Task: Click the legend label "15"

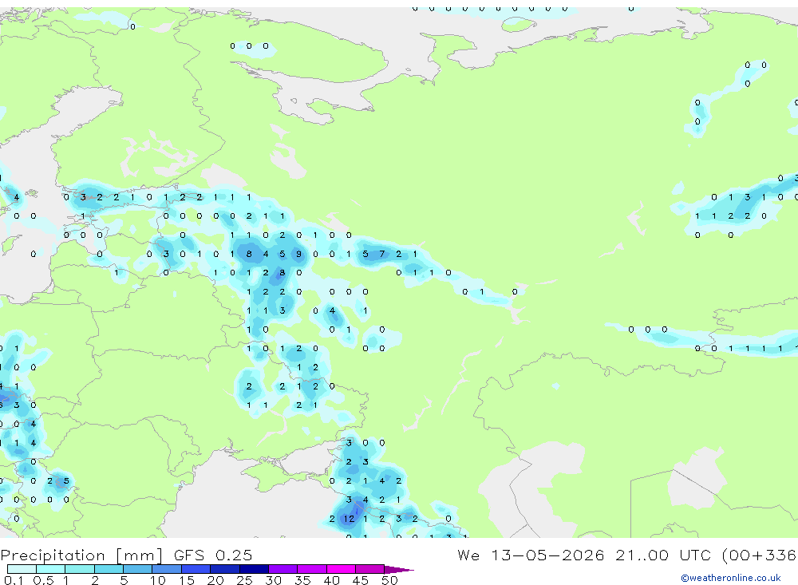Action: click(186, 580)
